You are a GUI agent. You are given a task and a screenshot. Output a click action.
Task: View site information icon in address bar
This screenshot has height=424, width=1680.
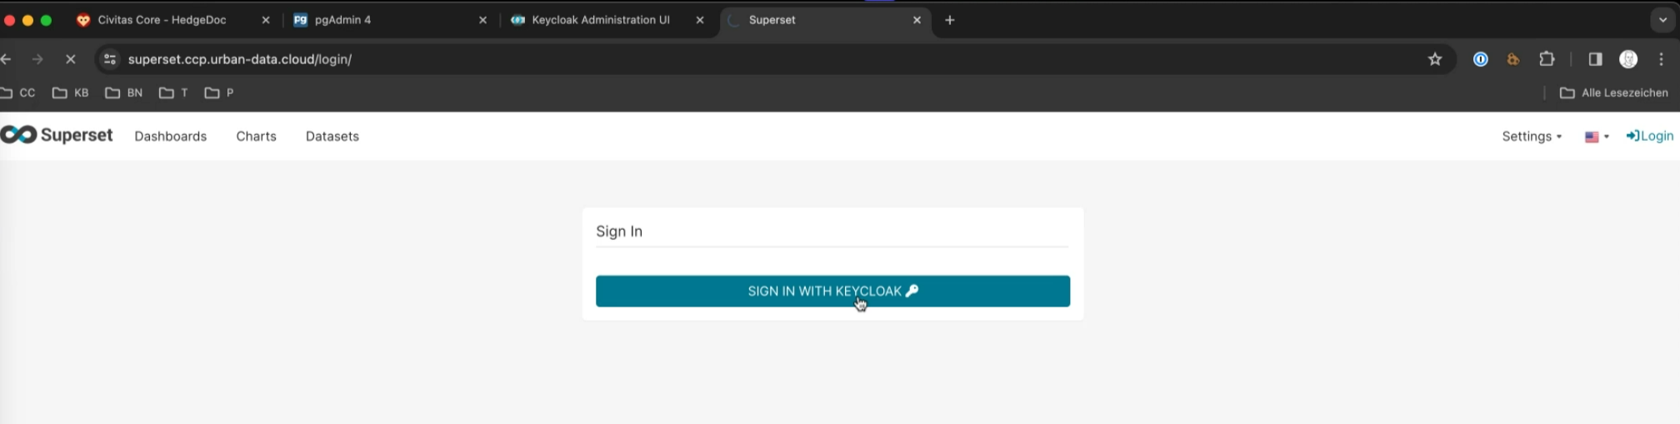(109, 59)
